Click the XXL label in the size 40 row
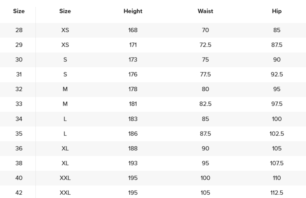 (65, 178)
